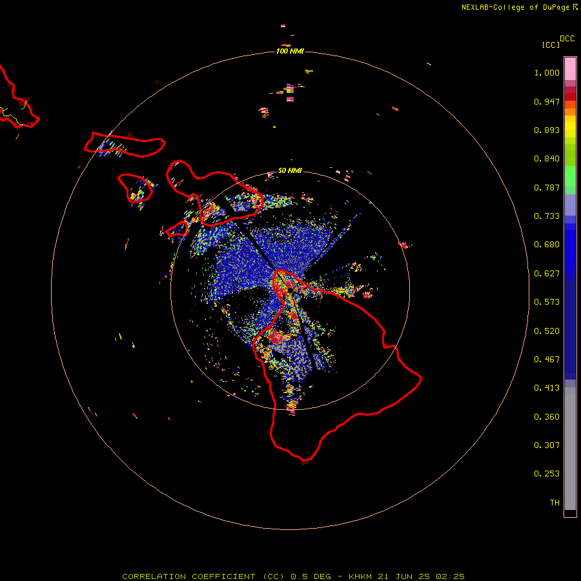This screenshot has height=581, width=581.
Task: Select the 0.467 scale value
Action: click(547, 360)
